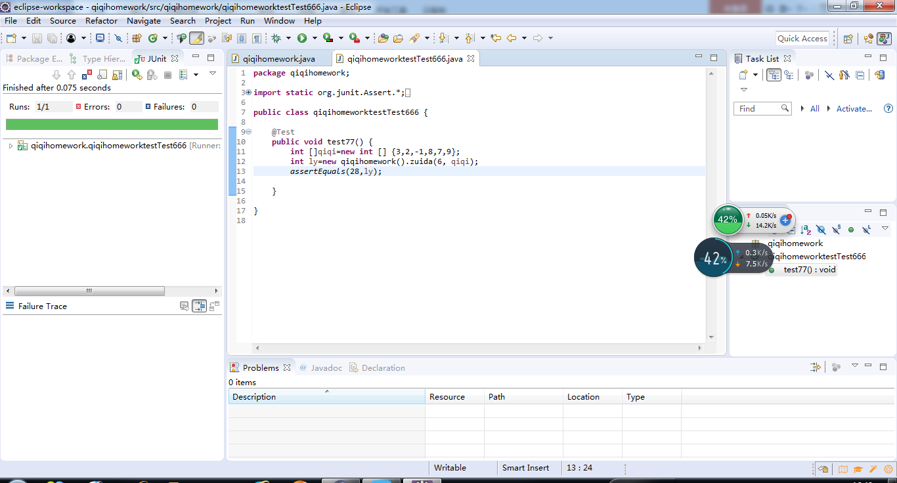Click JUnit Stop test run icon
This screenshot has width=897, height=483.
167,75
